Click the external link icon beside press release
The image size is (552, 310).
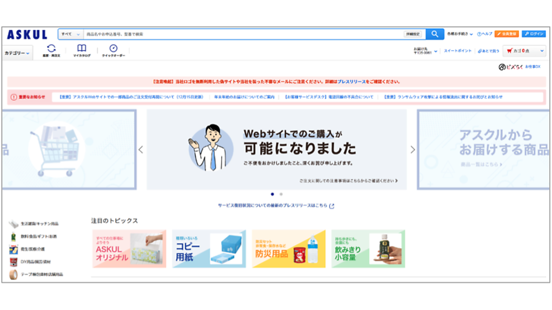(x=332, y=206)
